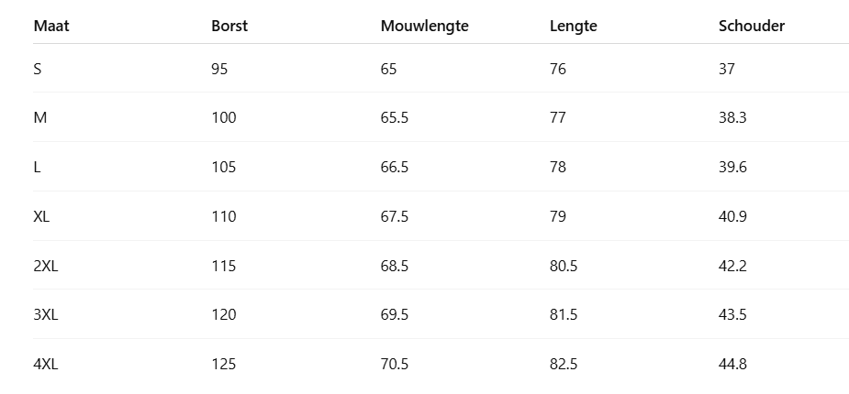Select the 2XL size cell

(x=46, y=266)
